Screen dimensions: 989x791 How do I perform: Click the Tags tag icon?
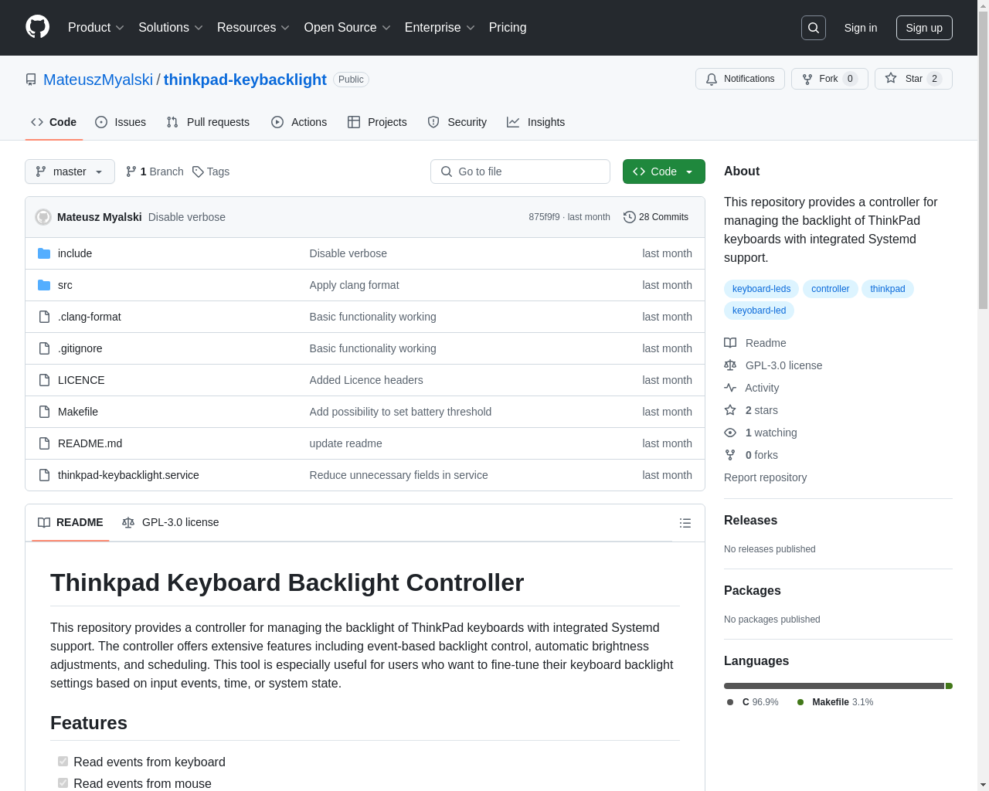198,171
